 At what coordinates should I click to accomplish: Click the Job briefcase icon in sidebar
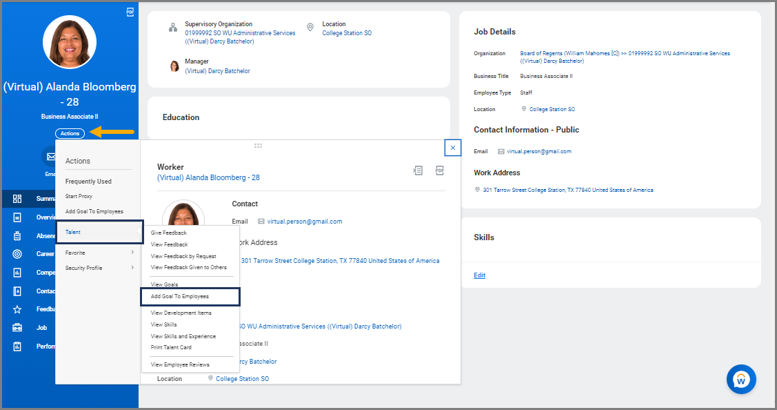click(17, 328)
